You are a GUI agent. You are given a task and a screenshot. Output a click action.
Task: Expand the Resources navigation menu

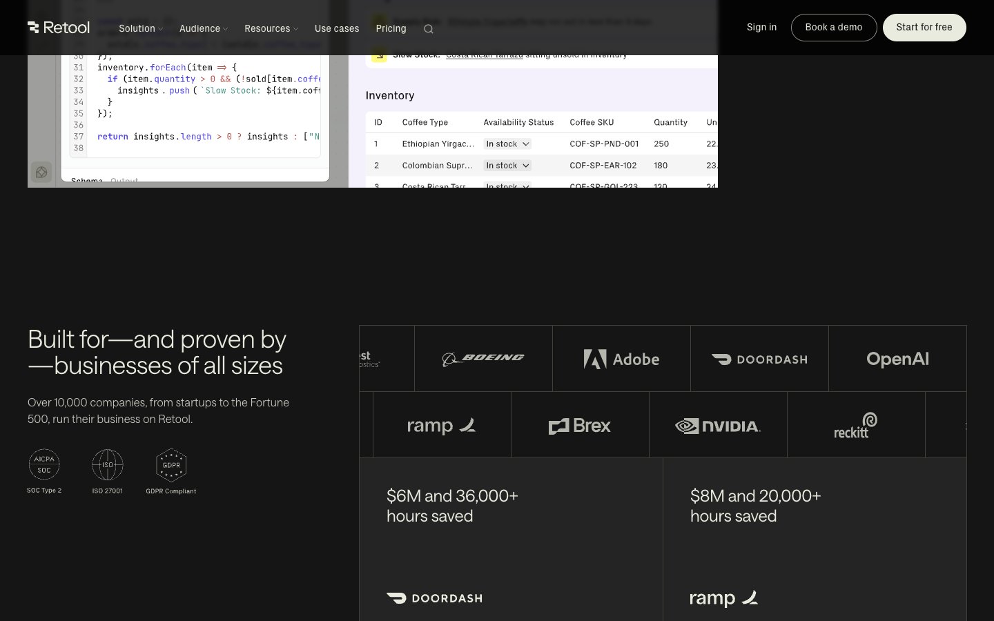[271, 28]
